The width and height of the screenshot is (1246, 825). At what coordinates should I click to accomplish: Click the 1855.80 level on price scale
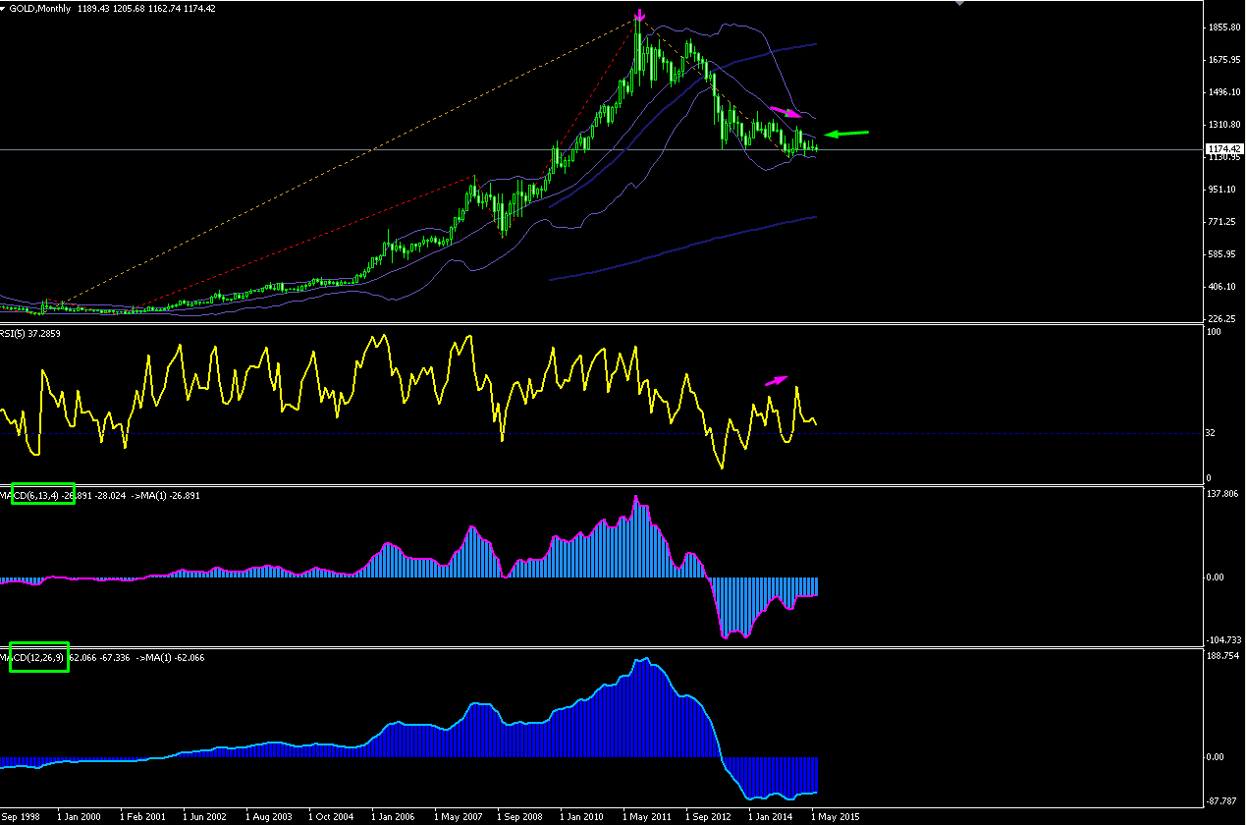click(x=1224, y=27)
